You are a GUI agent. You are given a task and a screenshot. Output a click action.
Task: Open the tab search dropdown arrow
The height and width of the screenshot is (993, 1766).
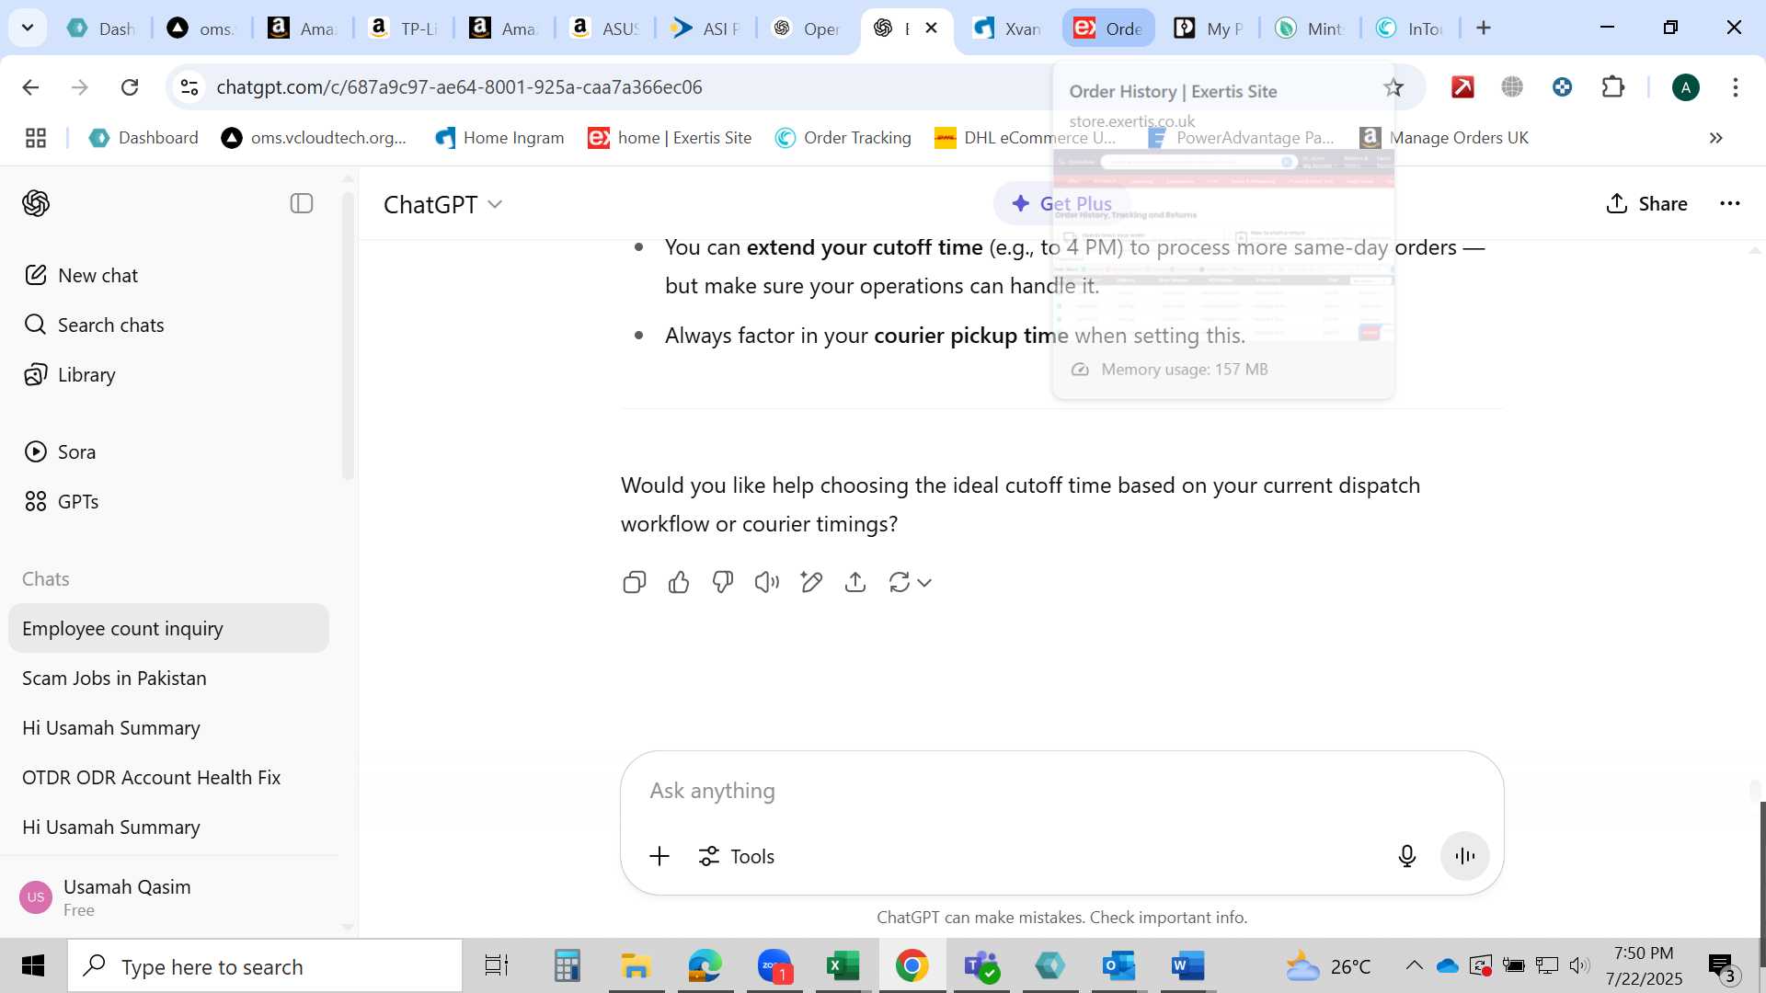click(x=28, y=28)
